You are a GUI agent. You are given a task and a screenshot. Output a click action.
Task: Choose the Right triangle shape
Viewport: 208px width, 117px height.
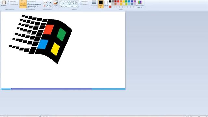pyautogui.click(x=61, y=4)
